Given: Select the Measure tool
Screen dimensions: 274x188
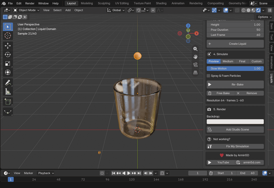Looking at the screenshot, I should [8, 91].
